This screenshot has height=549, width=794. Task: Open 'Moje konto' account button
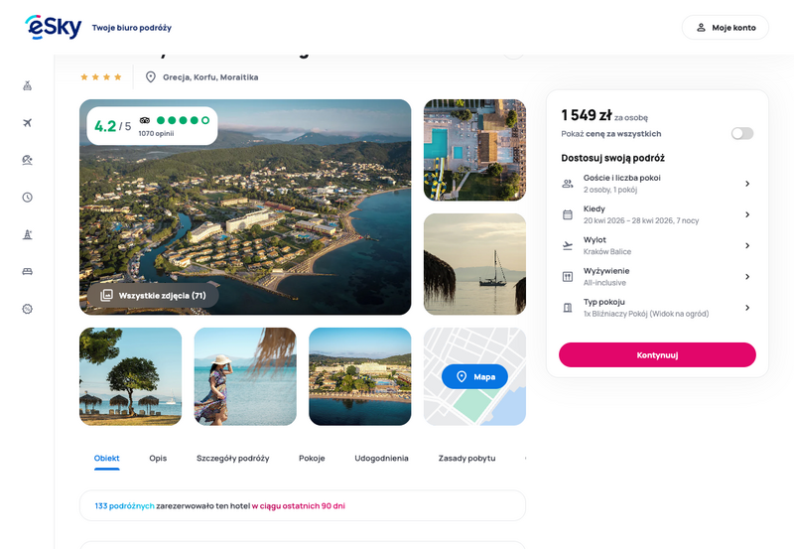[x=725, y=28]
